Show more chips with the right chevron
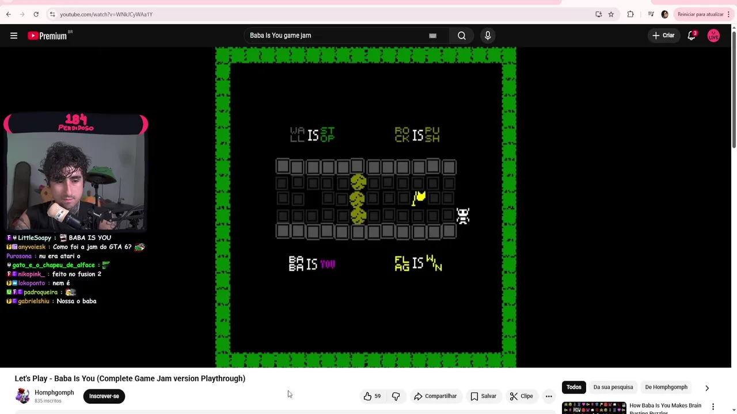This screenshot has width=737, height=414. (707, 388)
